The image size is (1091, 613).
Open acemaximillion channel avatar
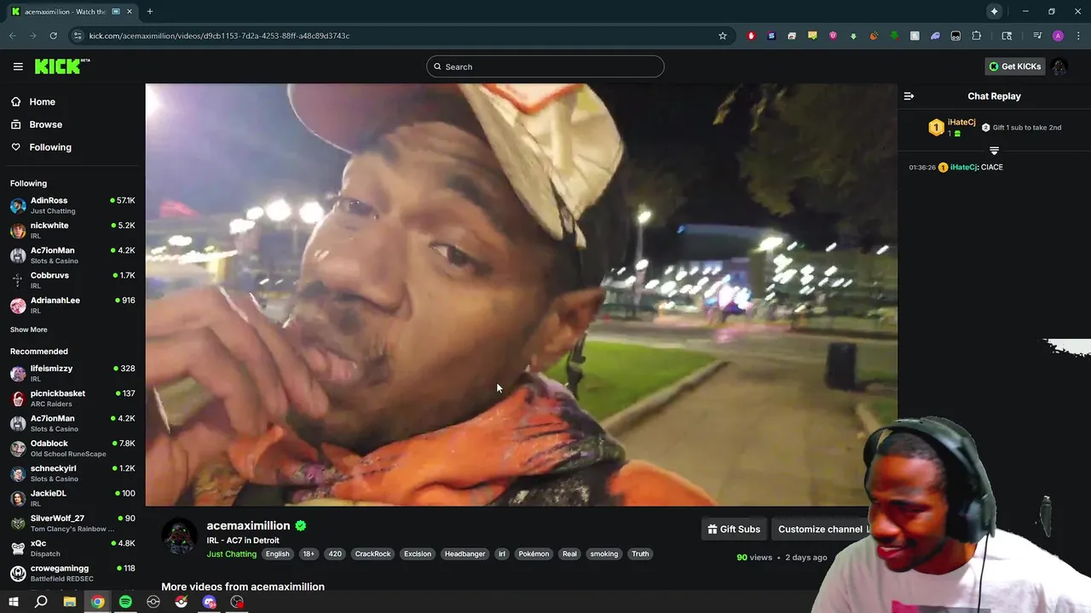tap(180, 536)
